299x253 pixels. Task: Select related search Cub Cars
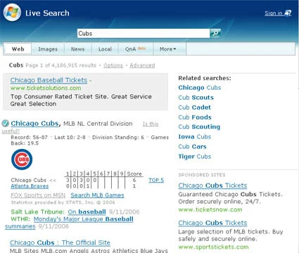[x=192, y=147]
